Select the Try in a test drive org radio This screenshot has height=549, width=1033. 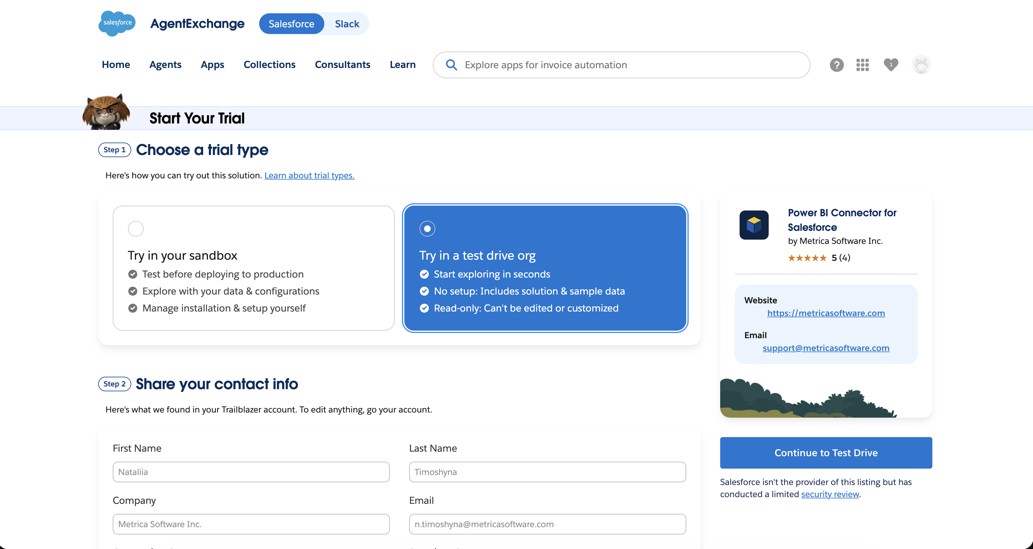coord(427,229)
